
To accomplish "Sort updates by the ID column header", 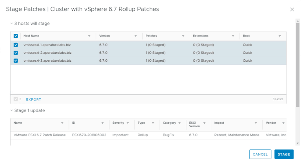I will click(x=74, y=123).
